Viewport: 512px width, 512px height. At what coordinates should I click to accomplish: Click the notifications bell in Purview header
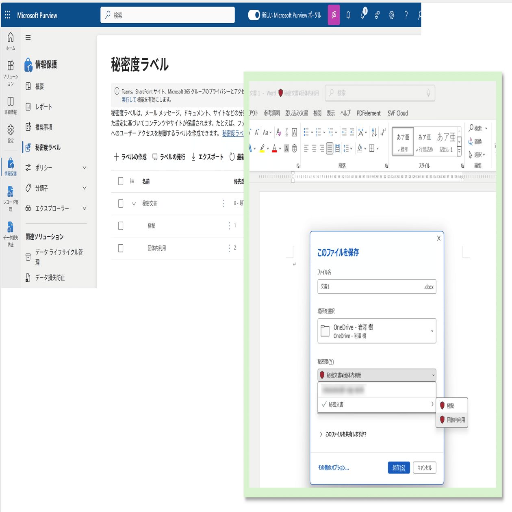click(348, 15)
